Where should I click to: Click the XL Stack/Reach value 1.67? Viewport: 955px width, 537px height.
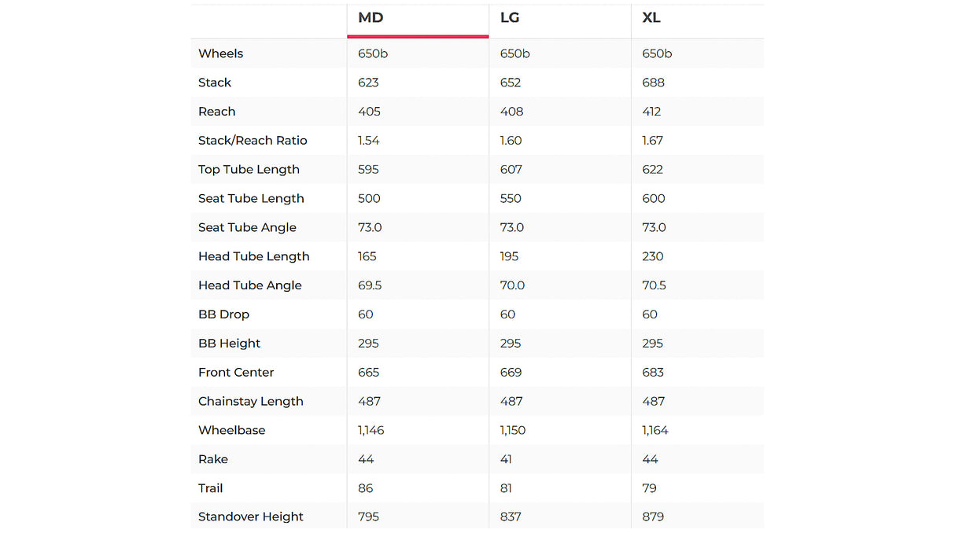point(653,141)
